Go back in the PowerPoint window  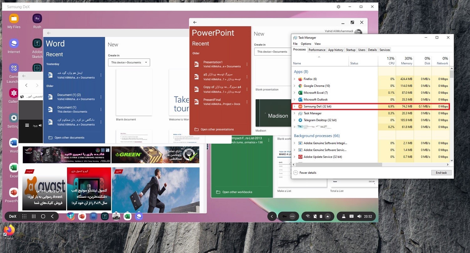tap(195, 22)
